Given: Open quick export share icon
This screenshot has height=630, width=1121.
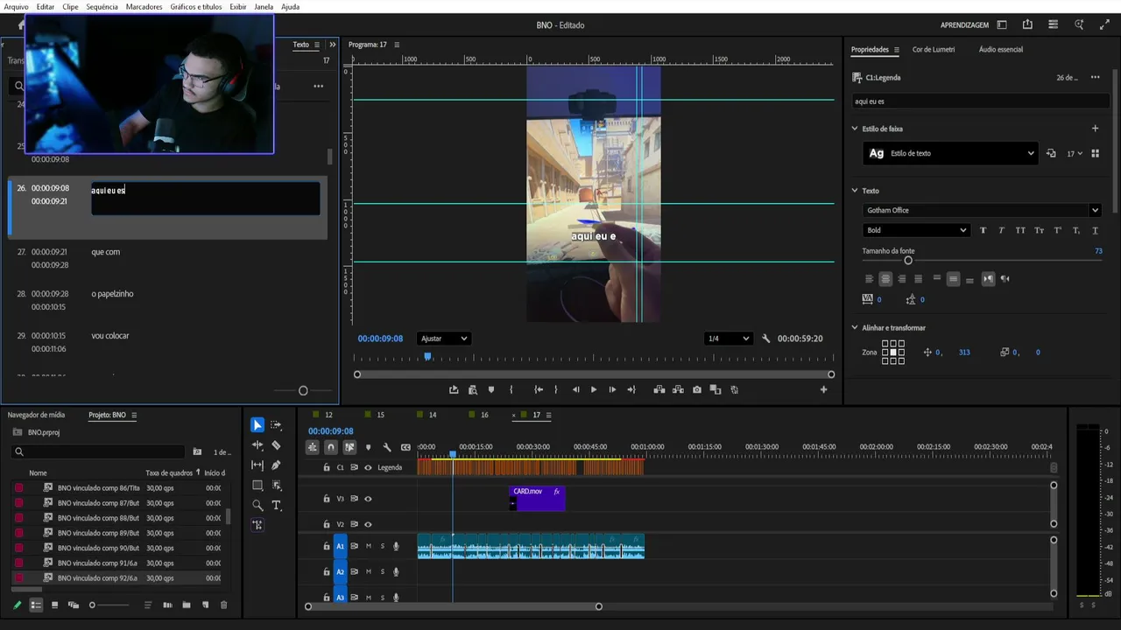Looking at the screenshot, I should 1027,24.
